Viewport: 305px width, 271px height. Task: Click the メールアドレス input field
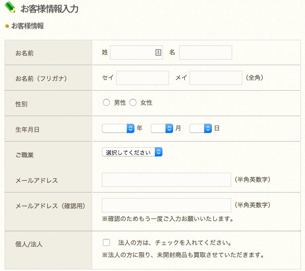tap(167, 180)
